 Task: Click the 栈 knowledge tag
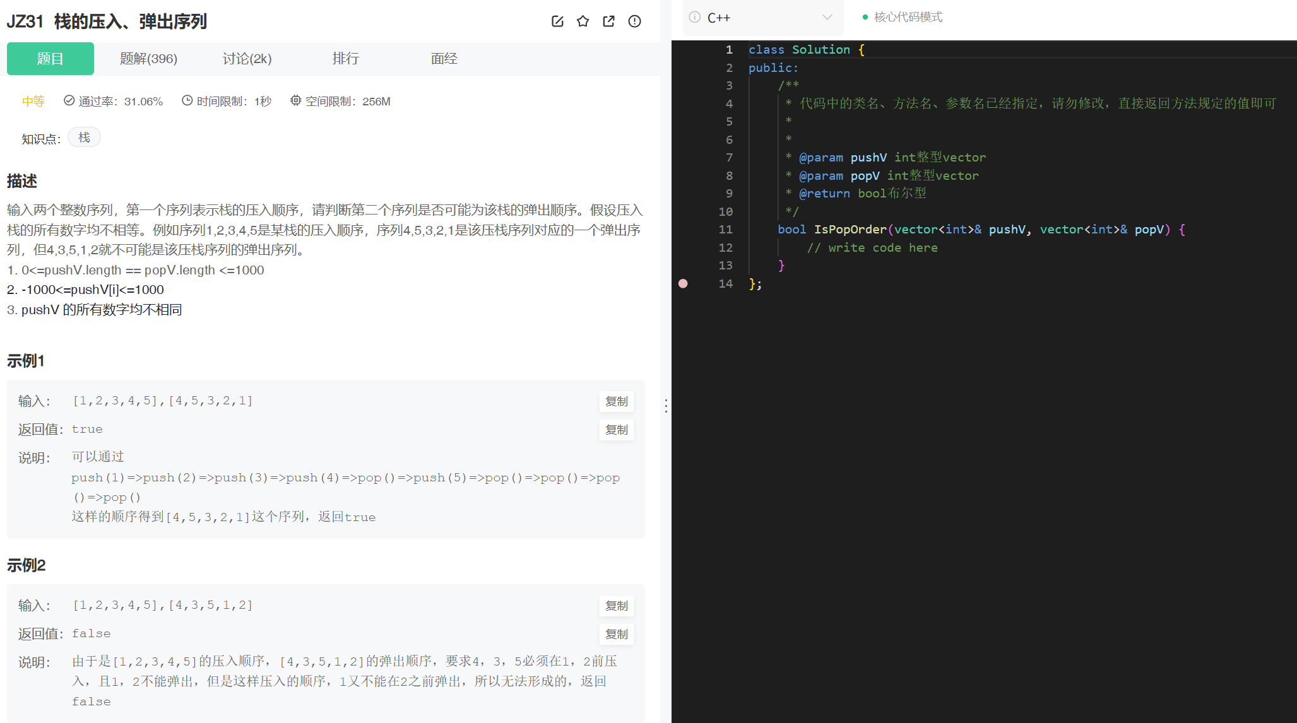(x=84, y=138)
